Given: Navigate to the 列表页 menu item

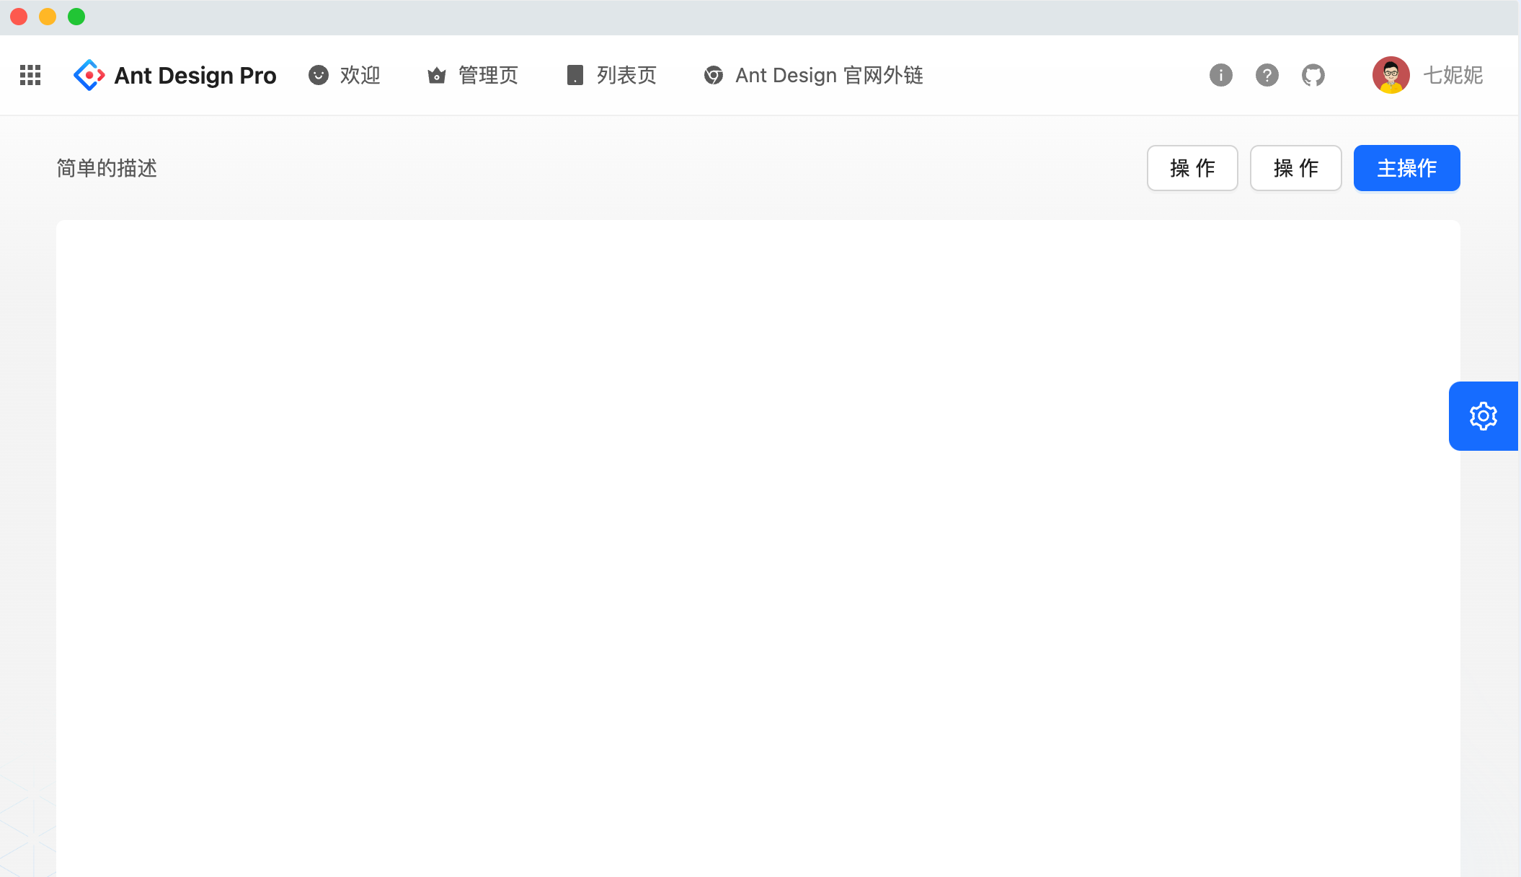Looking at the screenshot, I should tap(611, 75).
